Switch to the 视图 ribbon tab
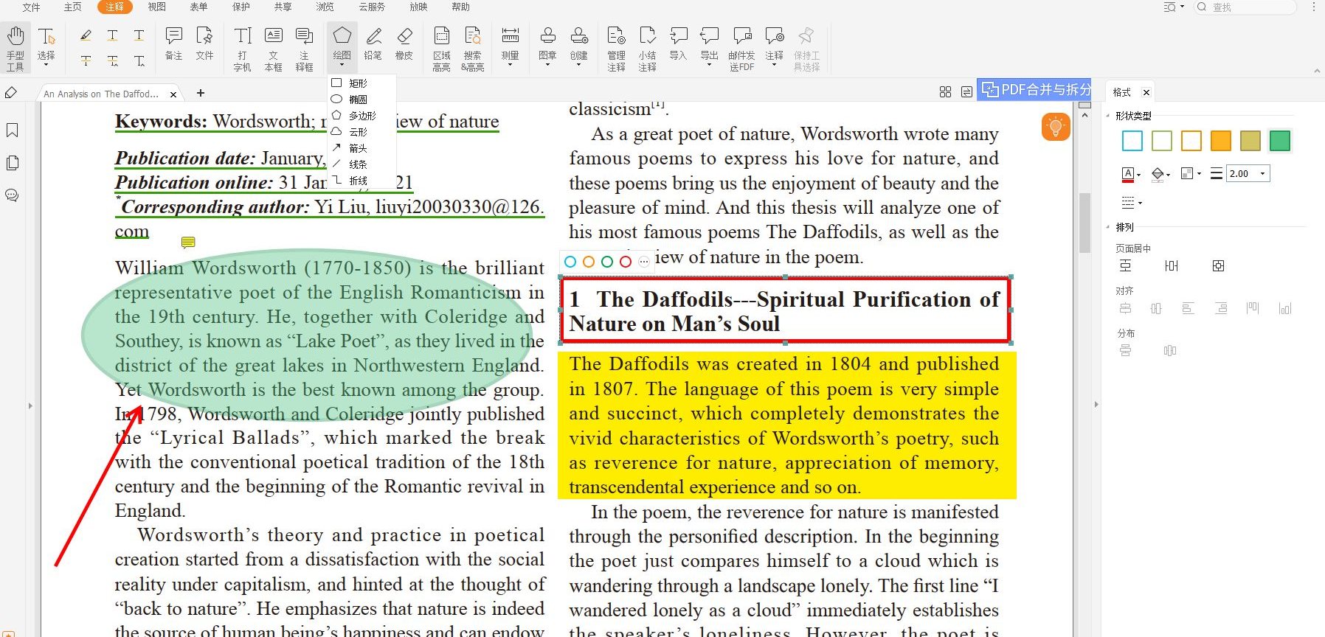Screen dimensions: 1325x637 tap(156, 7)
